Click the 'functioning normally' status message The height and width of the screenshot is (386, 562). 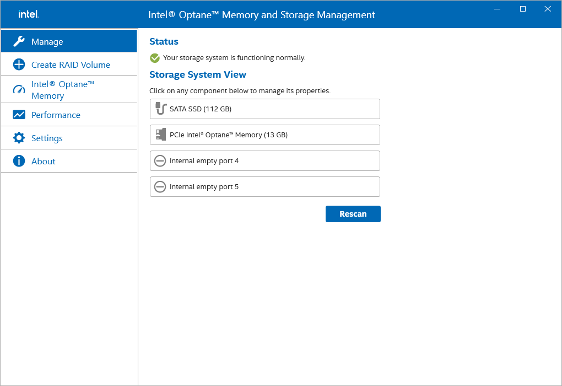point(234,58)
